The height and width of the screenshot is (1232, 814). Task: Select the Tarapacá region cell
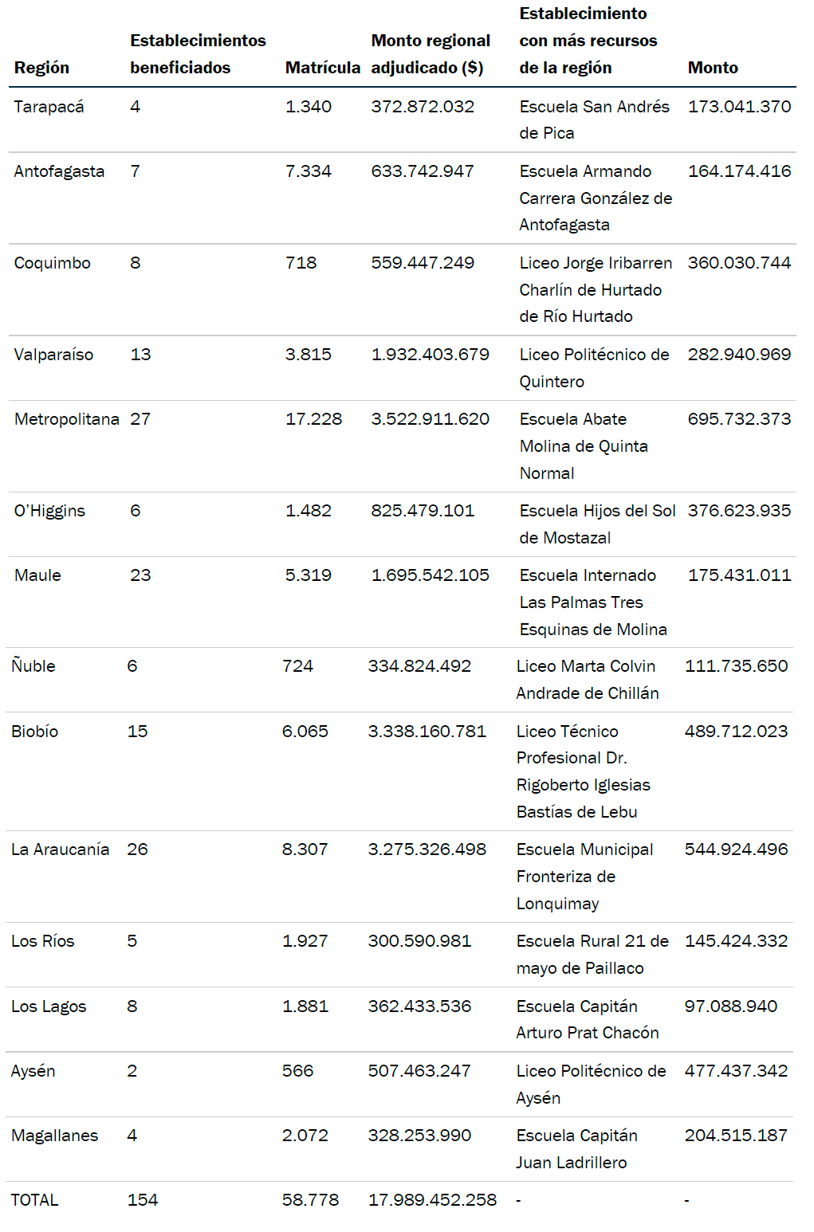(49, 107)
